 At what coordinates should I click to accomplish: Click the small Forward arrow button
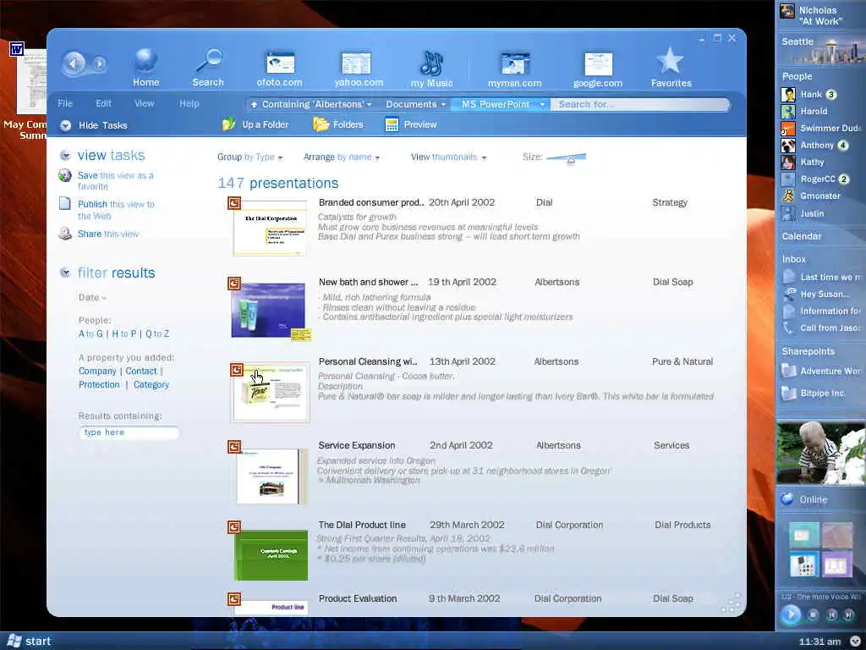pyautogui.click(x=100, y=64)
